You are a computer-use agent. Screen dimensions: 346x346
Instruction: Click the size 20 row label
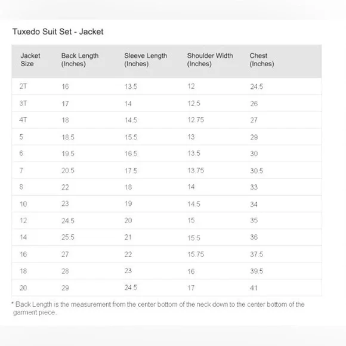point(23,288)
